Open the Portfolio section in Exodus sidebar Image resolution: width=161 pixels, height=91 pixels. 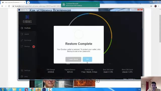(x=27, y=28)
